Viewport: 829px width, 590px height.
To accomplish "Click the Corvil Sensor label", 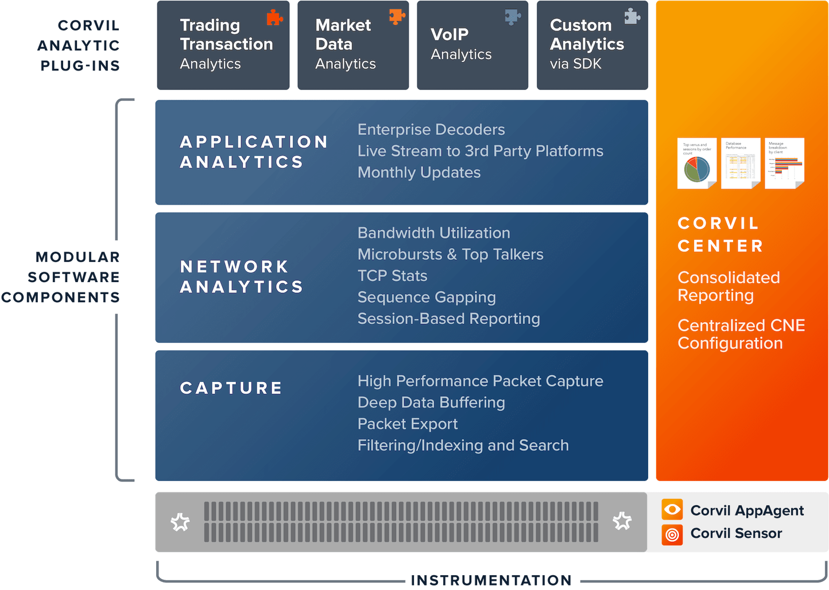I will coord(736,533).
